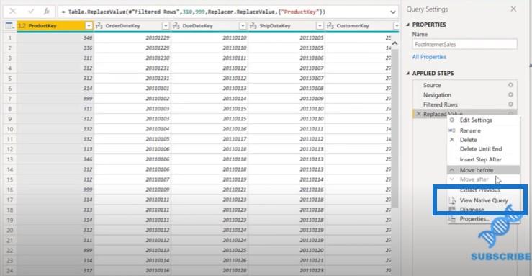
Task: Click ProductKey cell 346 in row 1
Action: point(55,37)
